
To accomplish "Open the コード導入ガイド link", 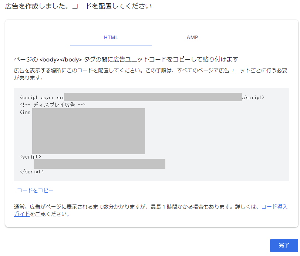I will pos(274,207).
